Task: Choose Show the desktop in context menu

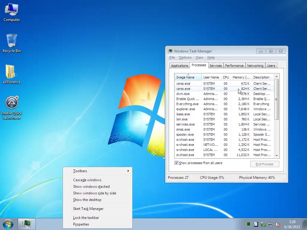Action: pyautogui.click(x=97, y=200)
